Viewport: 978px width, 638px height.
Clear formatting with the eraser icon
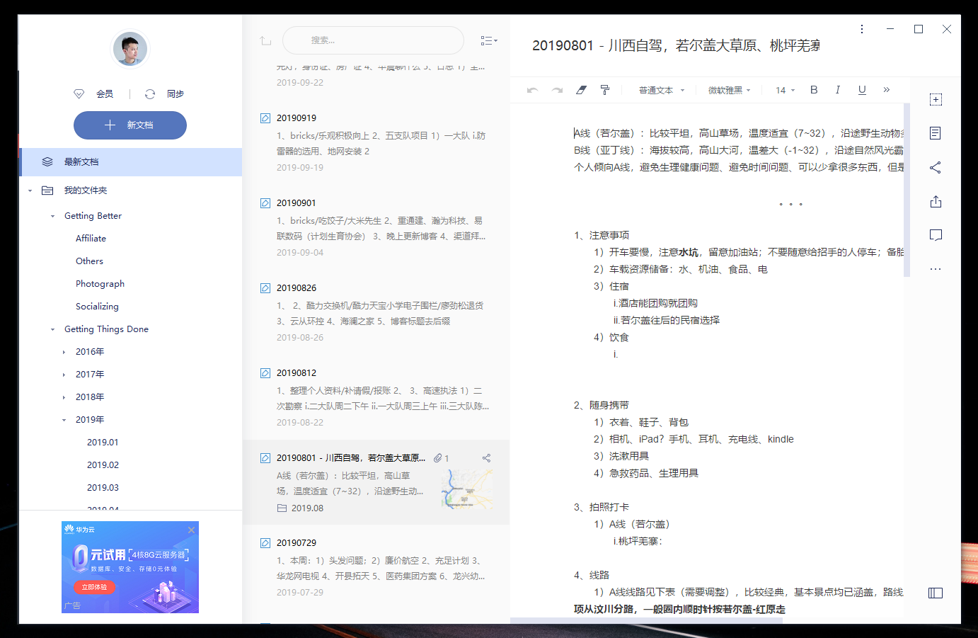pos(582,90)
